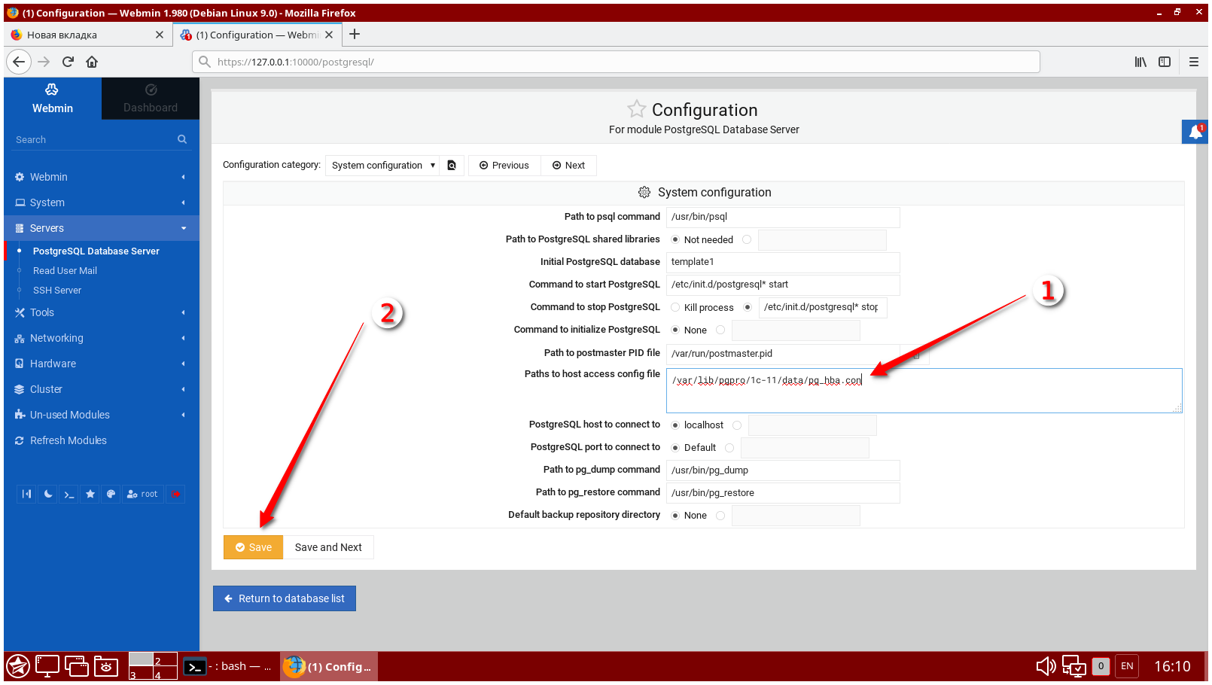Close the Configuration — Webmin tab
The image size is (1212, 685).
(329, 35)
